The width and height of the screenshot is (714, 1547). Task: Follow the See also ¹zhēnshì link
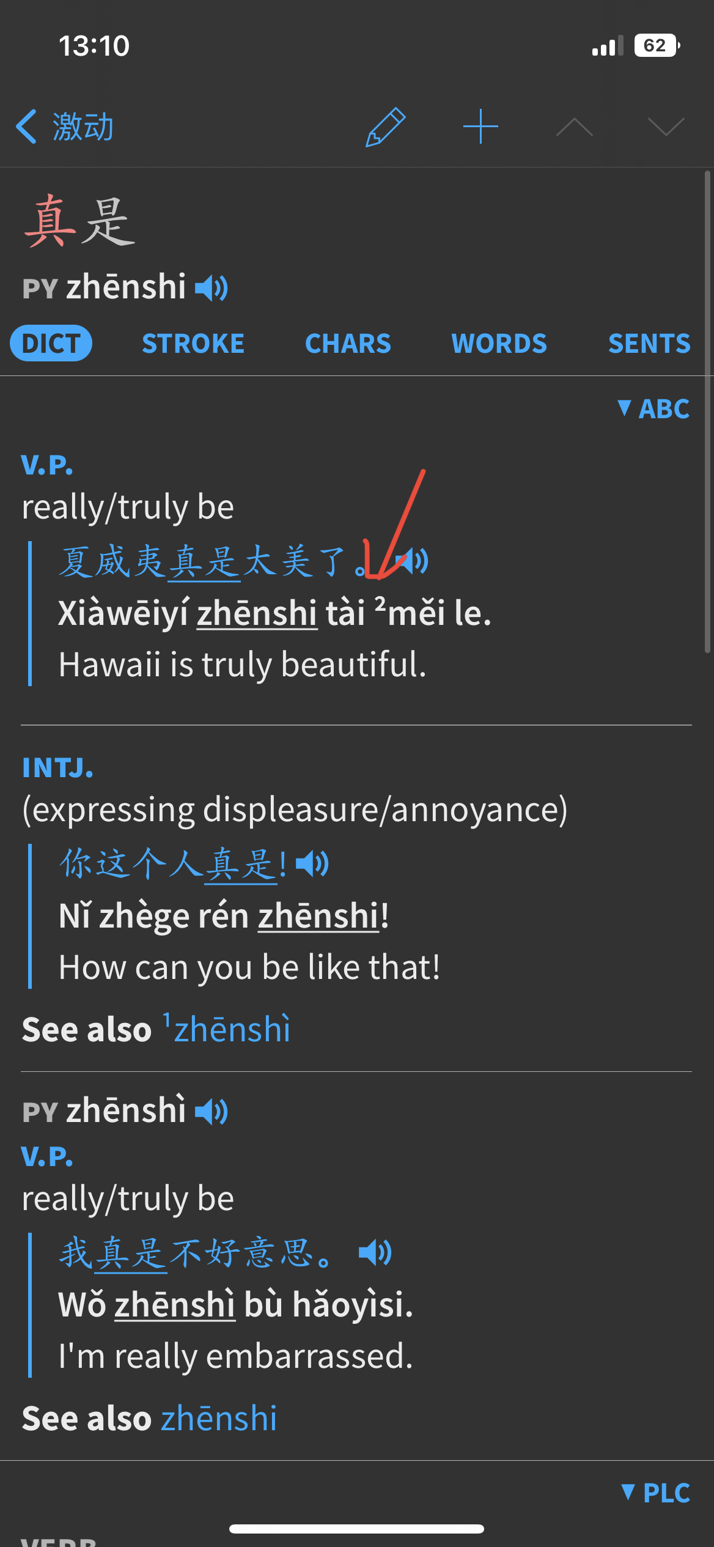coord(227,1028)
